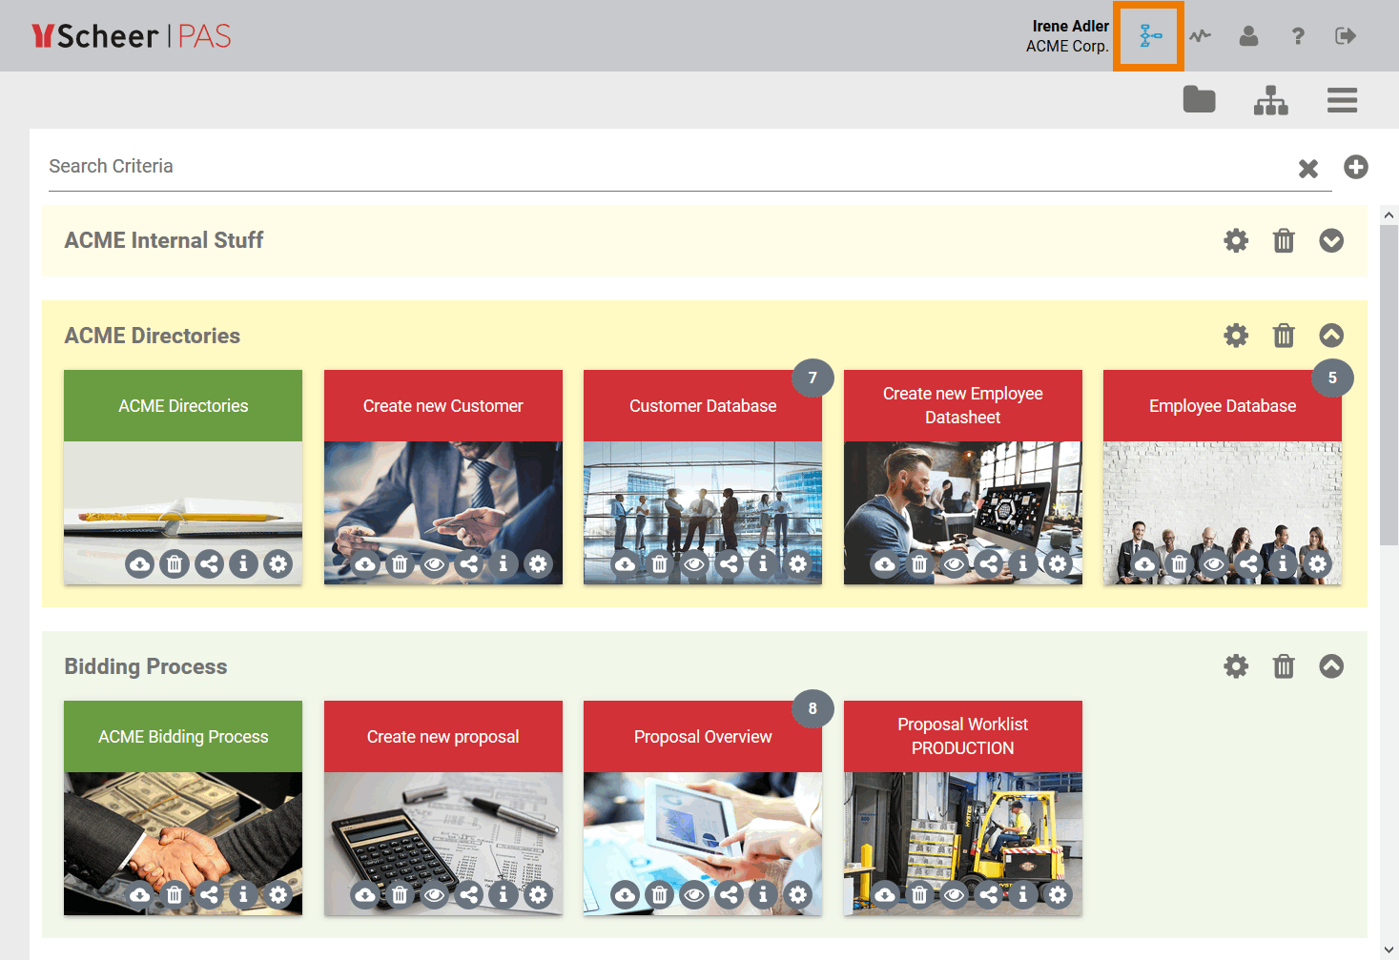Download icon on green ACME Directories tile
Screen dimensions: 1399x960
140,564
